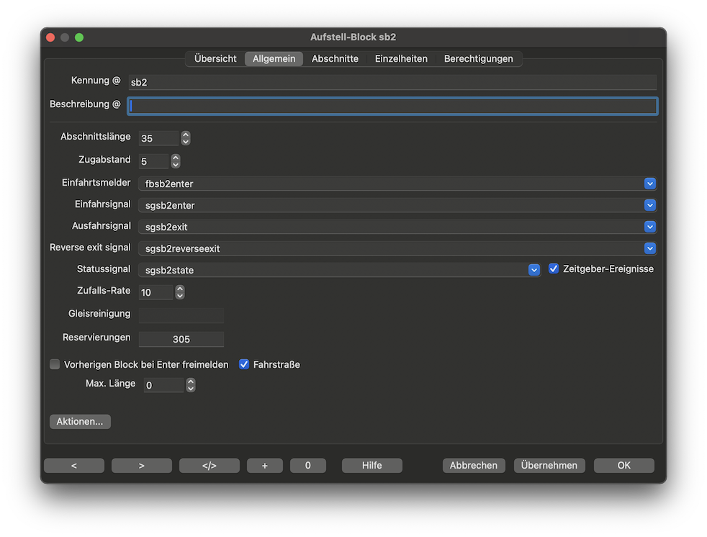Click the Max. Länge stepper arrows
Image resolution: width=707 pixels, height=537 pixels.
point(191,385)
